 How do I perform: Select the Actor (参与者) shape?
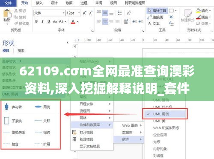(x=13, y=107)
